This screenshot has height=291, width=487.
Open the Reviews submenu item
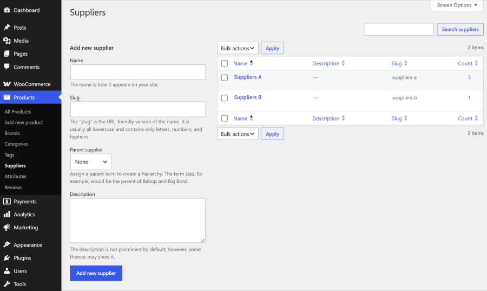[x=13, y=187]
